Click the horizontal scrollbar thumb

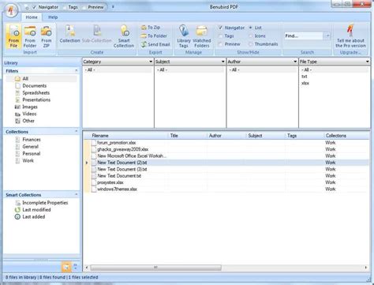coord(155,268)
